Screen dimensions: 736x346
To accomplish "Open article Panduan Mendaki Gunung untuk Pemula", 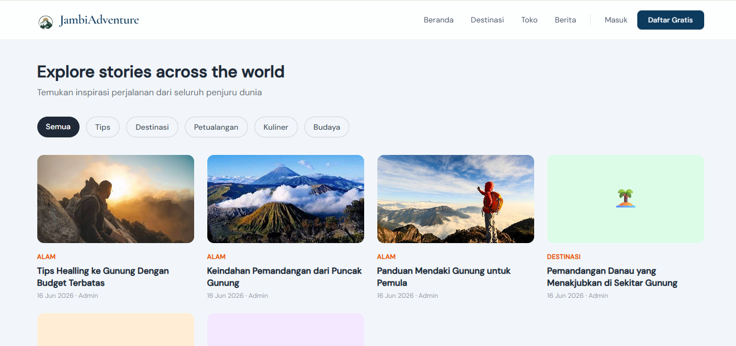I will [444, 277].
